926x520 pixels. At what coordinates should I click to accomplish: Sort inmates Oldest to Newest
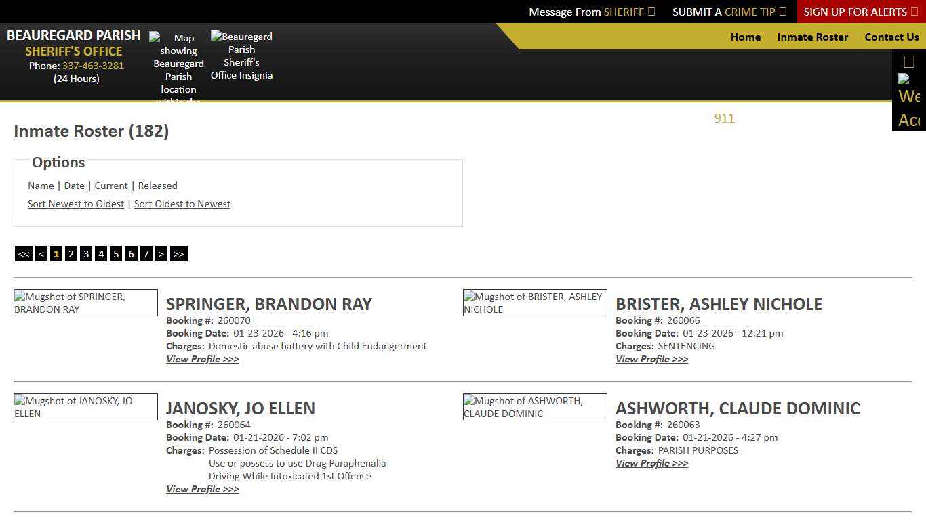tap(182, 204)
